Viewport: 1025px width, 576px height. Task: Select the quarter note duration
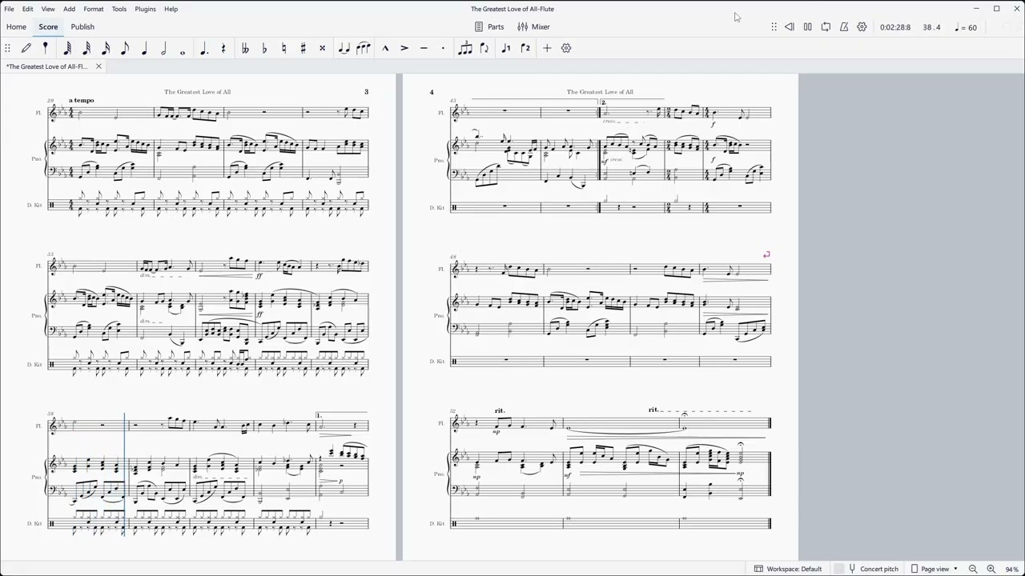tap(144, 48)
